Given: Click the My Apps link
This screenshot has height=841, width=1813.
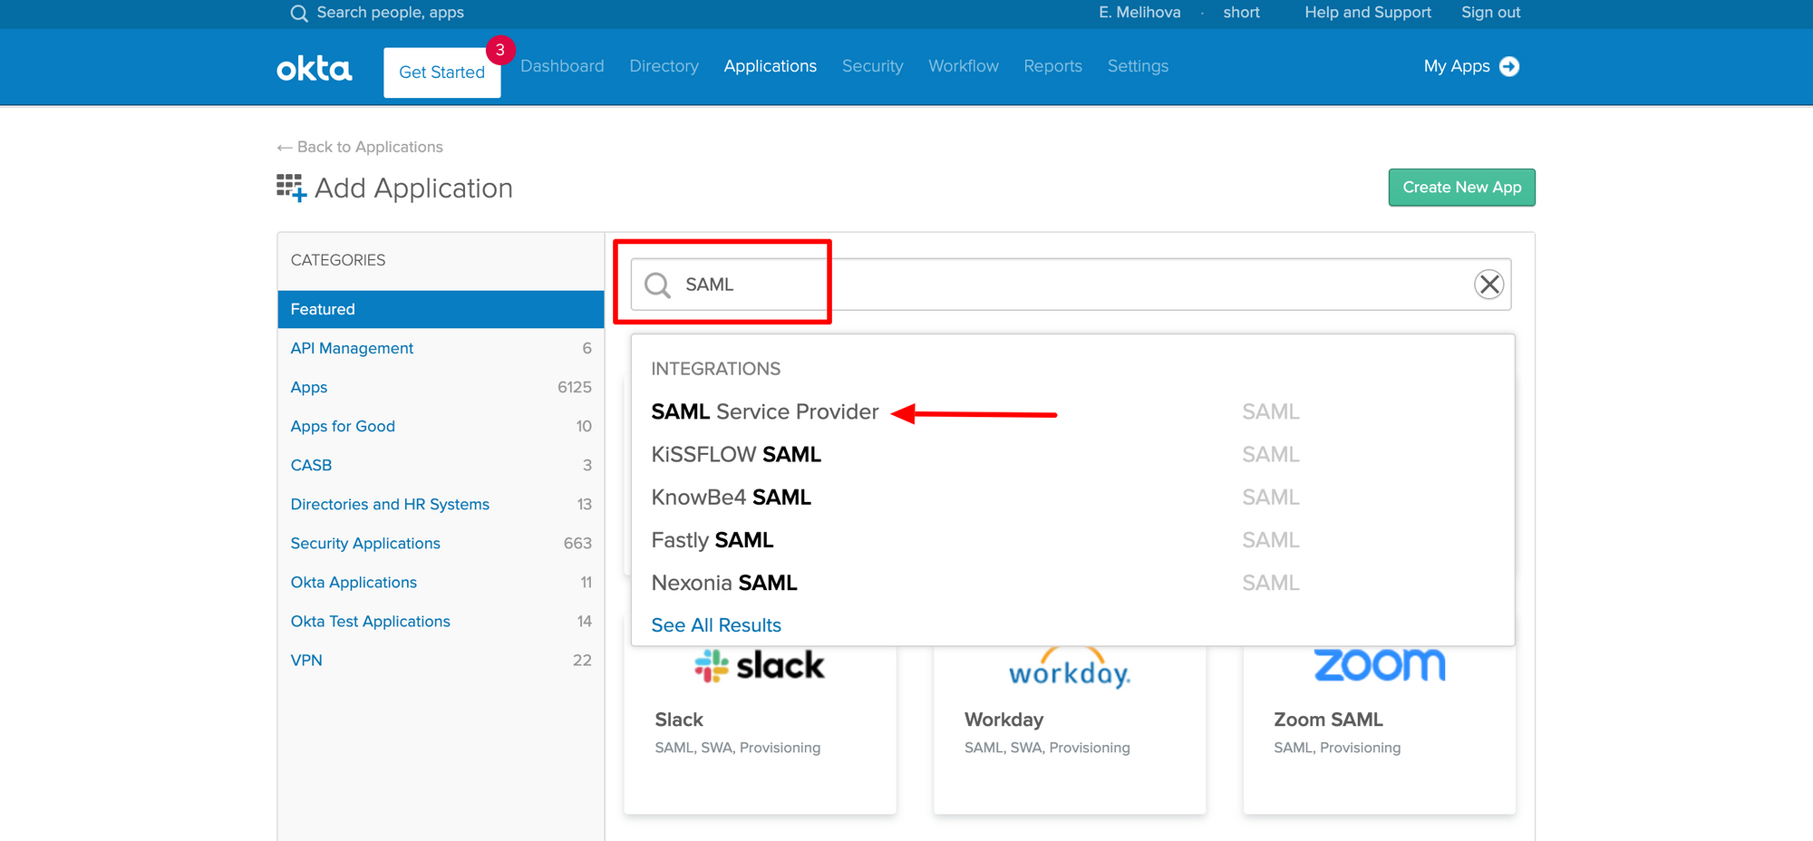Looking at the screenshot, I should tap(1457, 66).
